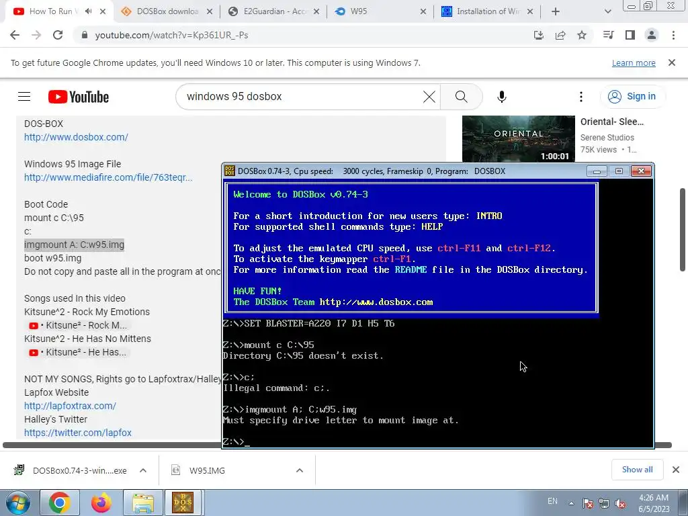This screenshot has width=688, height=516.
Task: Open the lapfoxtrax.com link
Action: [x=70, y=406]
